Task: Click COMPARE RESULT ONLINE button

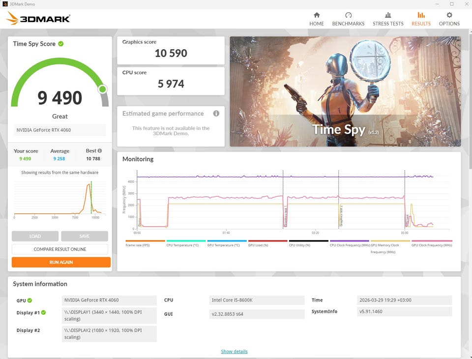Action: point(59,249)
